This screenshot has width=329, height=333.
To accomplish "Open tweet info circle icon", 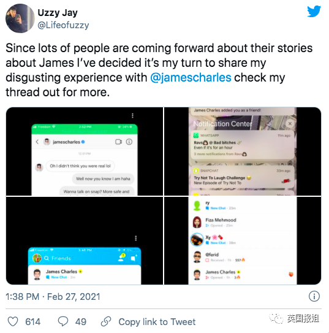I will pos(314,296).
